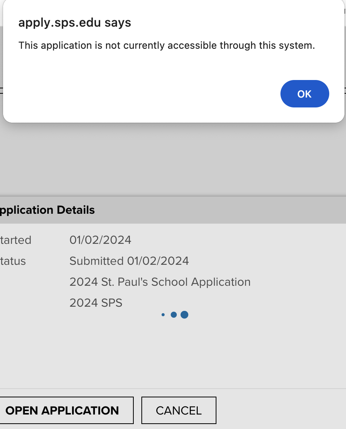Click the 'Submitted 01/02/2024' status text
Viewport: 346px width, 429px height.
click(x=129, y=261)
